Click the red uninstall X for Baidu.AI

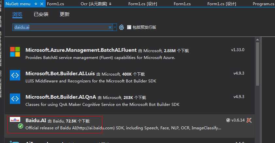[x=249, y=120]
